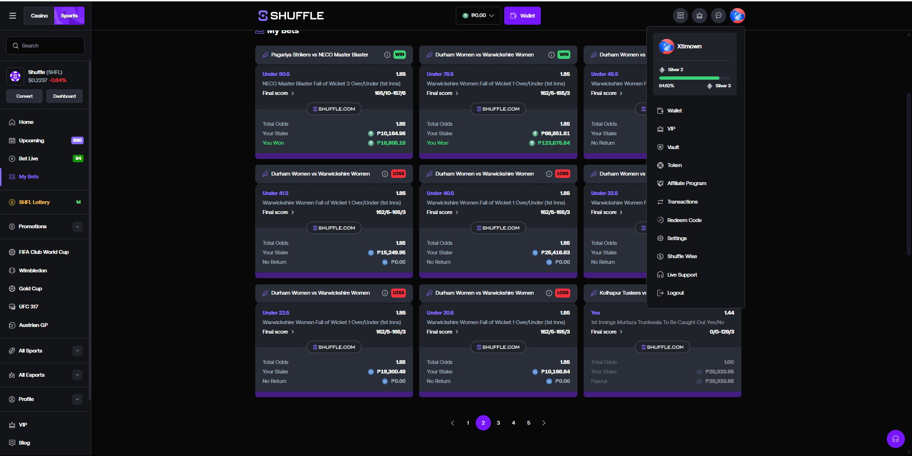Expand Final score on Under 41.5 bet
Screen dimensions: 912x456
[278, 212]
